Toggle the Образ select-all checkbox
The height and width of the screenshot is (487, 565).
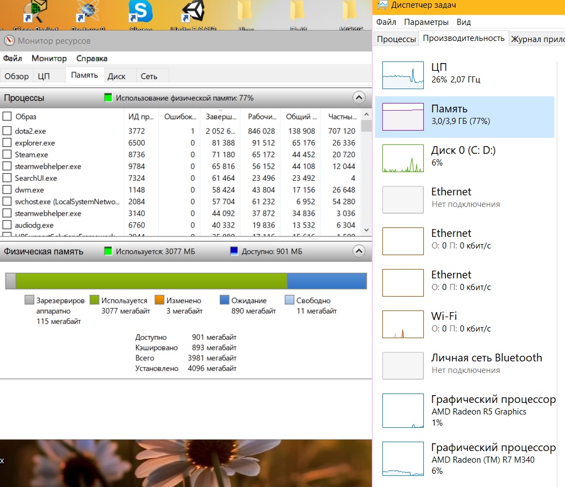click(7, 116)
